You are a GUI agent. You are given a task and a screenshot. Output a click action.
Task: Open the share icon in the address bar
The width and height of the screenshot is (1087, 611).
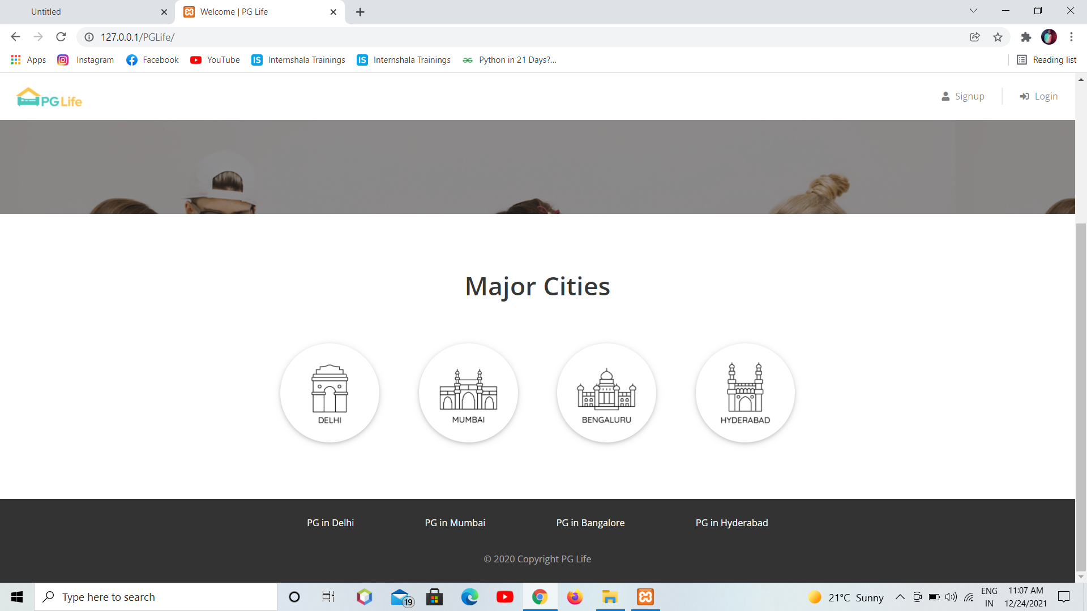click(974, 37)
